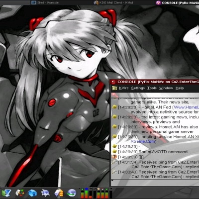Click the show desktop monitor icon in panel

click(x=6, y=193)
